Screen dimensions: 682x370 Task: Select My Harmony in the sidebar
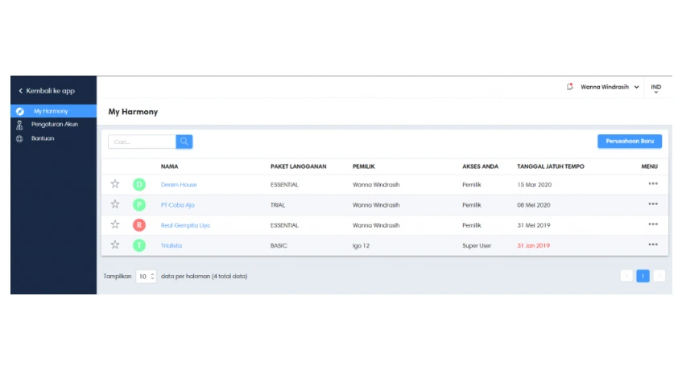click(x=53, y=111)
